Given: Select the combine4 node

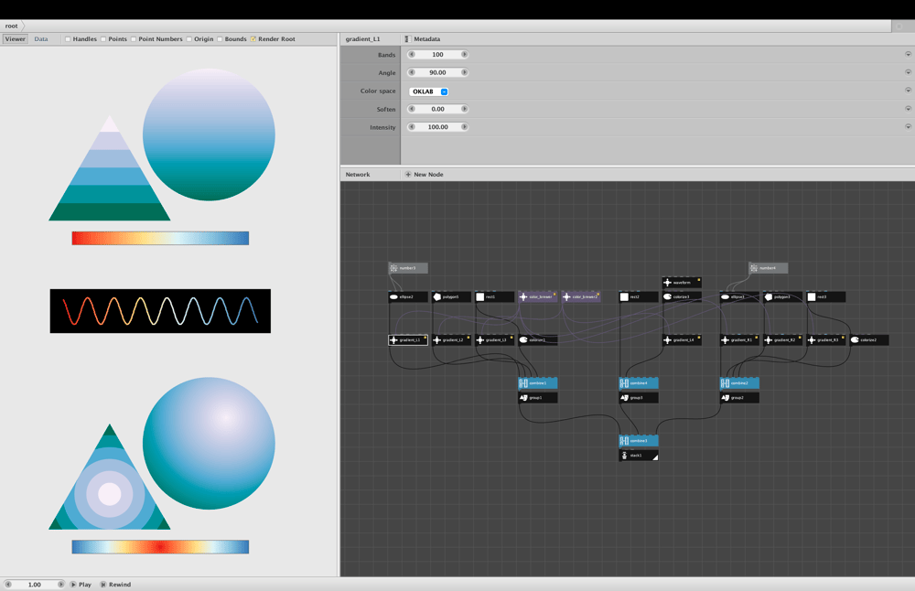Looking at the screenshot, I should (x=639, y=383).
